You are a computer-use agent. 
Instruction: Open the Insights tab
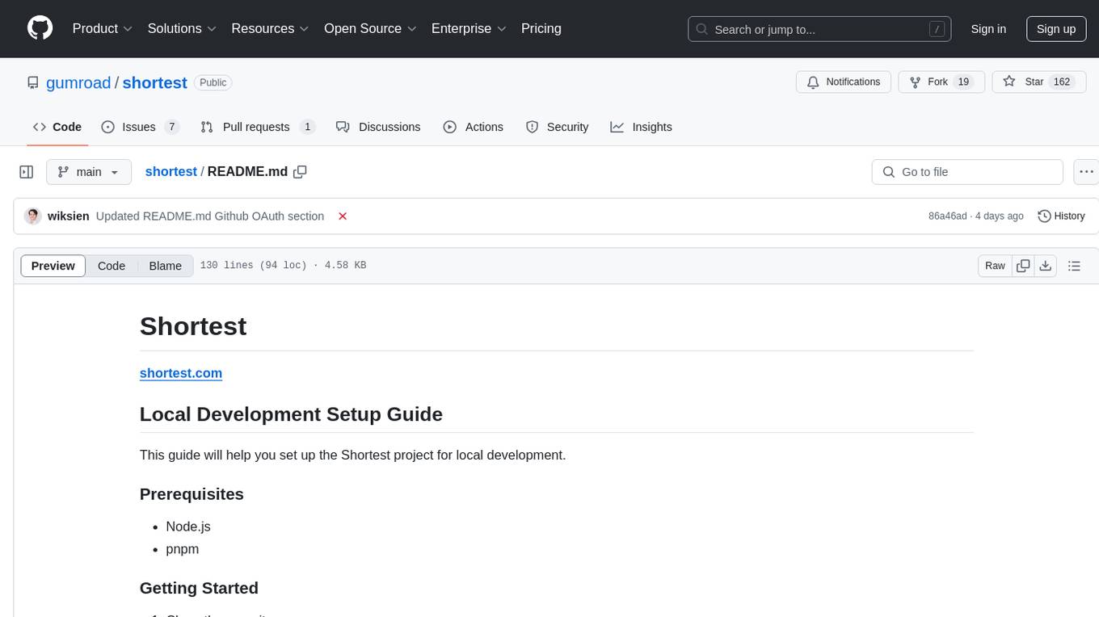tap(642, 127)
